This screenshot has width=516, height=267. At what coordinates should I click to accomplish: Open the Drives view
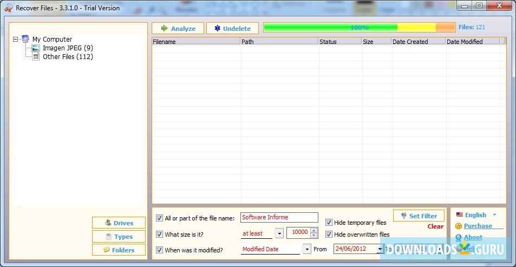point(119,223)
